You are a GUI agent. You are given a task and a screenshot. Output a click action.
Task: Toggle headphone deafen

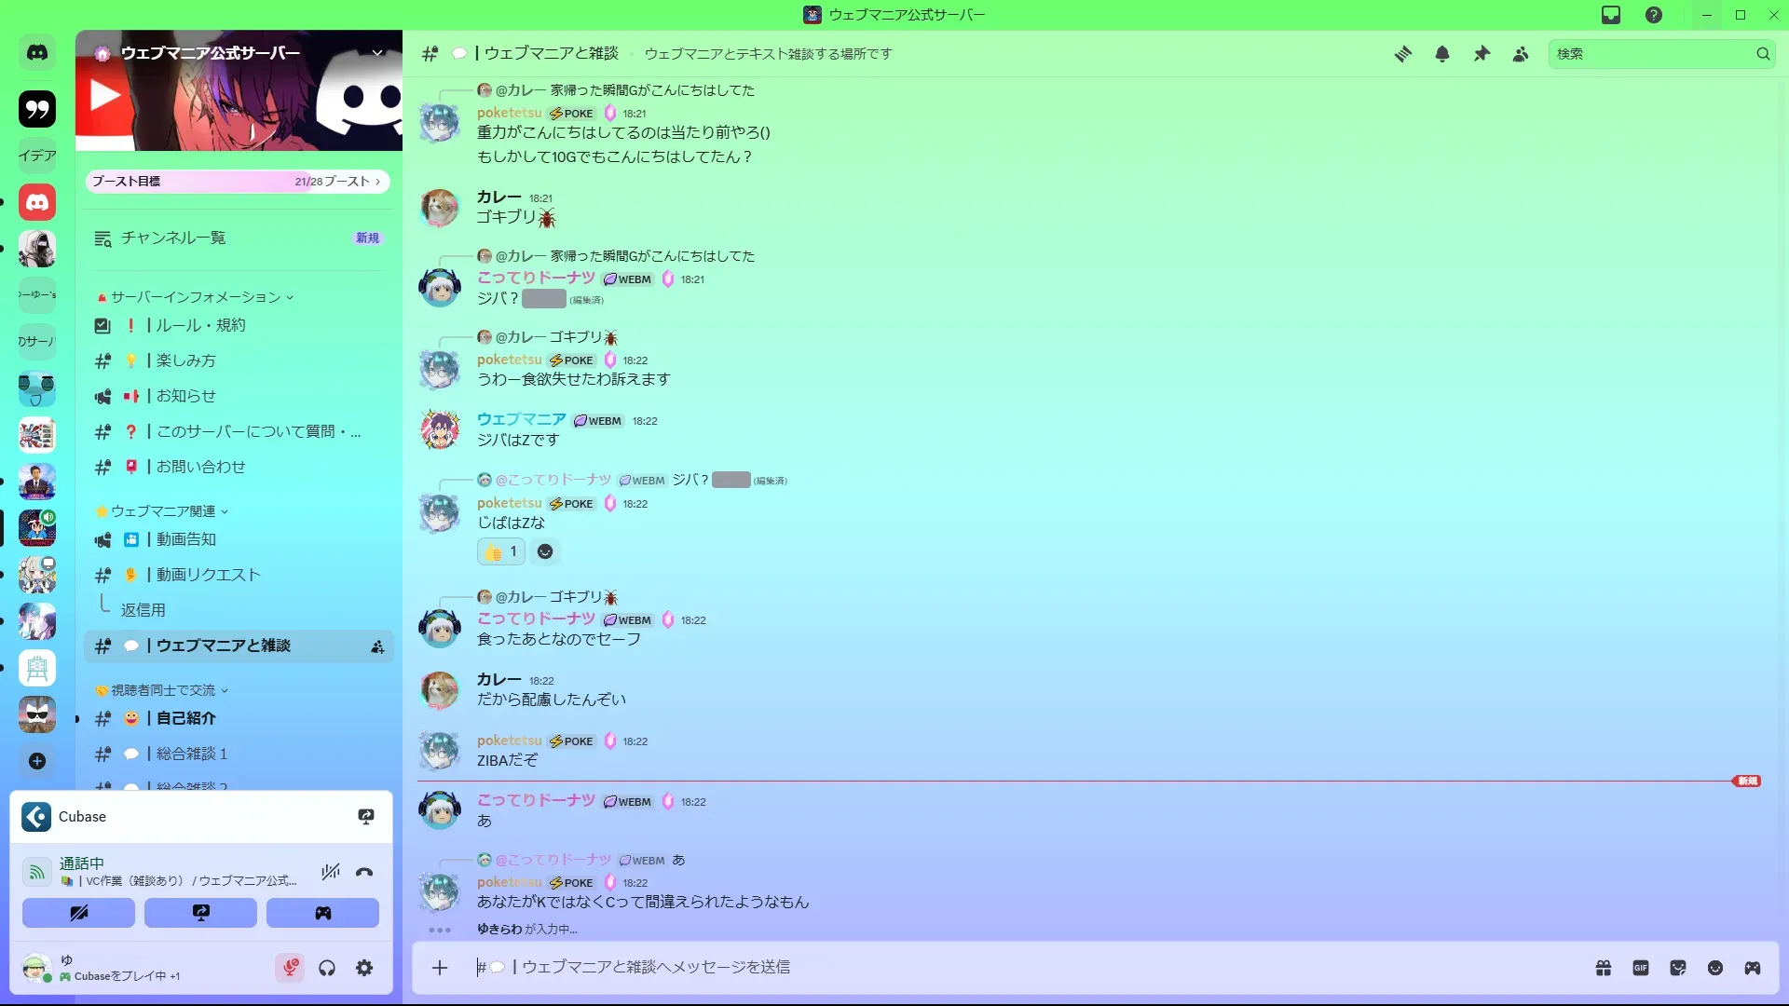tap(327, 968)
